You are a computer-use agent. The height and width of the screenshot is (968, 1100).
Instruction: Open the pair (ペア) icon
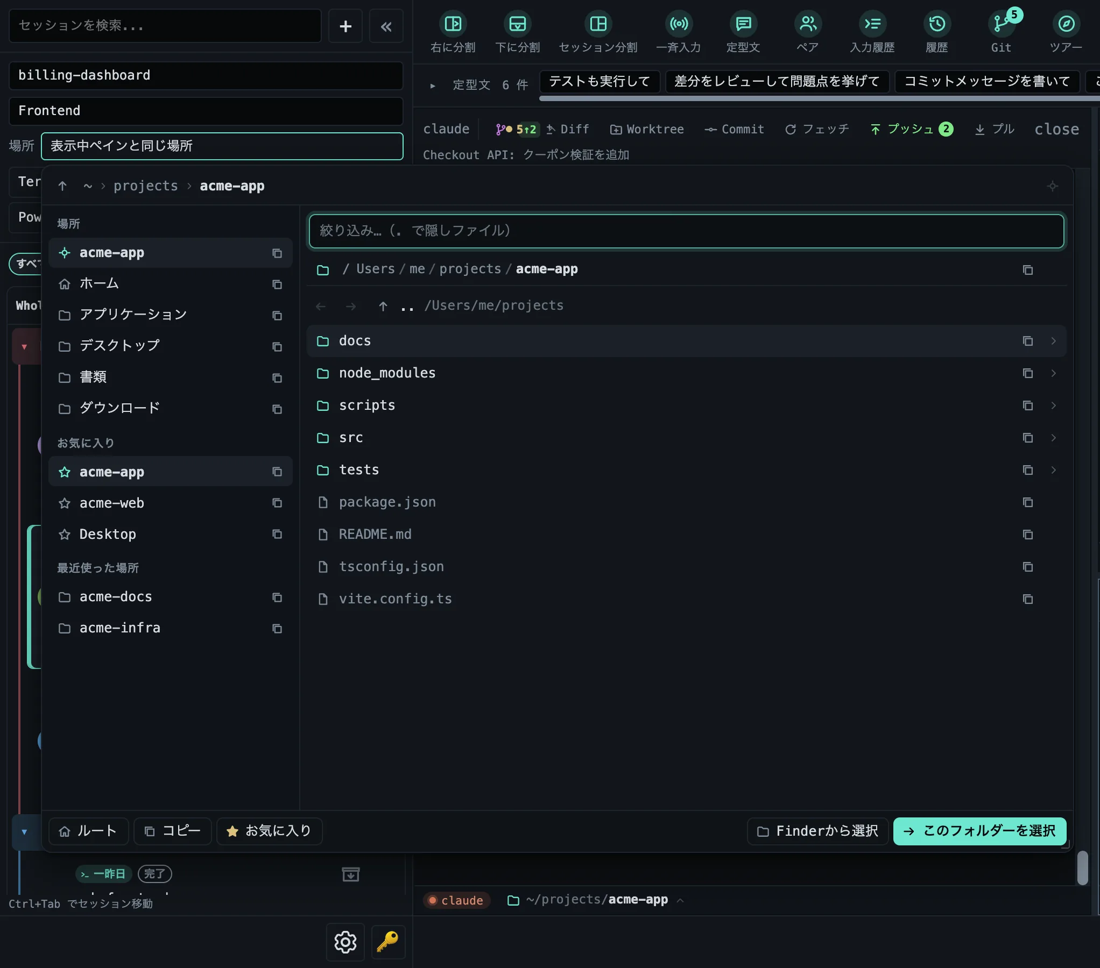point(808,24)
